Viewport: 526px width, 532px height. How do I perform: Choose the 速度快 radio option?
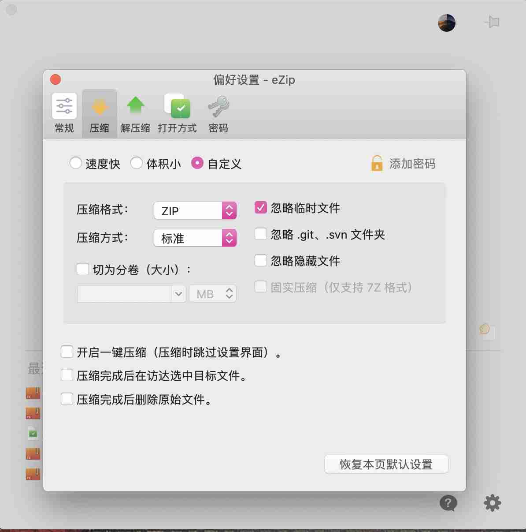[x=76, y=163]
